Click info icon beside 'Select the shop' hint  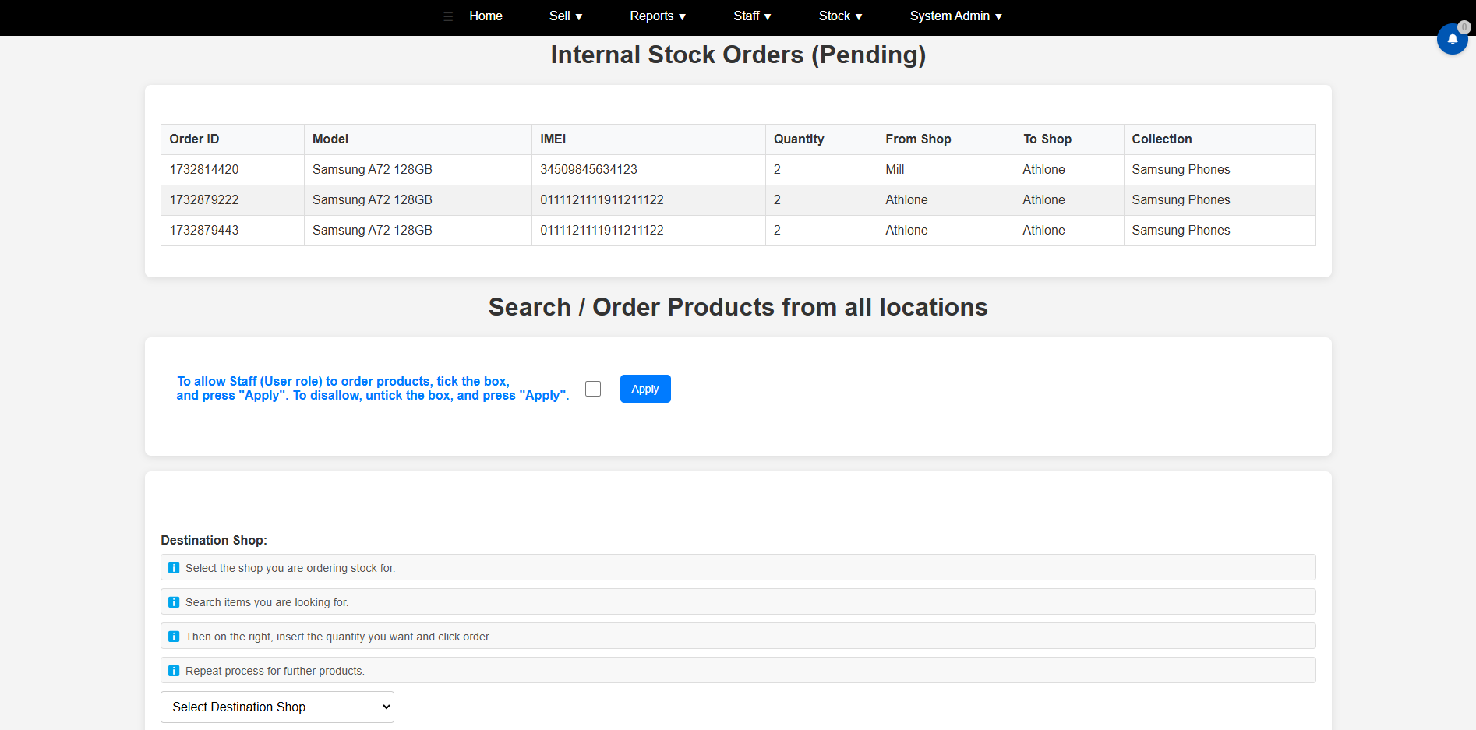[x=174, y=568]
